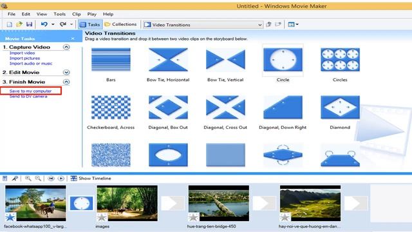Go up one level icon
The image size is (412, 232).
coord(268,24)
